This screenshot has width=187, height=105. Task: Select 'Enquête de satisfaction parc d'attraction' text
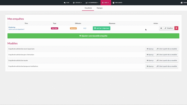pos(21,55)
